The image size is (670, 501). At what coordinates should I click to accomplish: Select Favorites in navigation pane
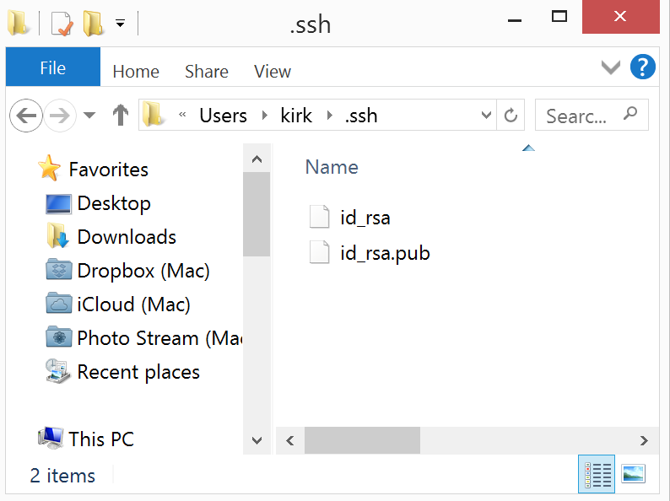109,170
